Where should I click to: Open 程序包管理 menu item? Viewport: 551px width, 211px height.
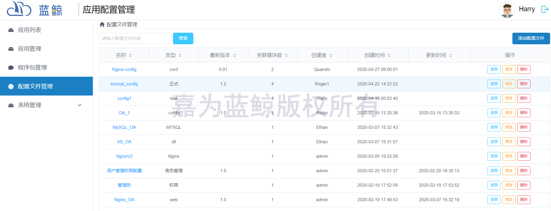33,67
